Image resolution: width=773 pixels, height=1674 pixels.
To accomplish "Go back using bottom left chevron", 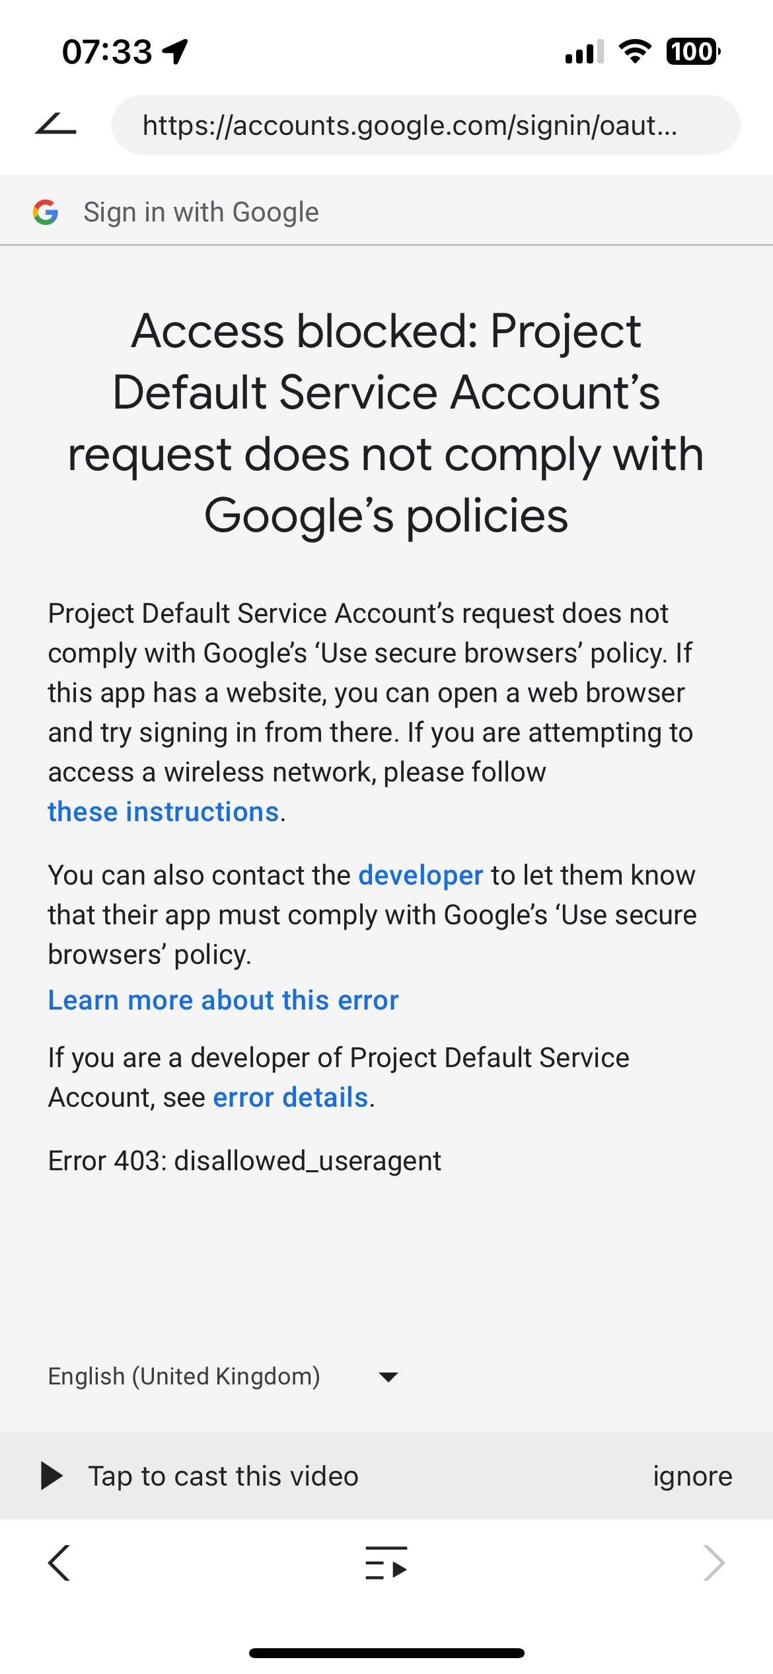I will [x=59, y=1563].
